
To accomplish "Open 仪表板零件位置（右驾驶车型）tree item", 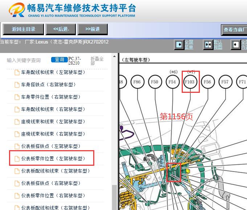I will (x=53, y=195).
